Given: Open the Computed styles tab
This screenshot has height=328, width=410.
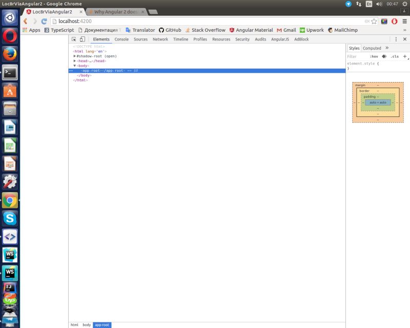Looking at the screenshot, I should [x=371, y=48].
